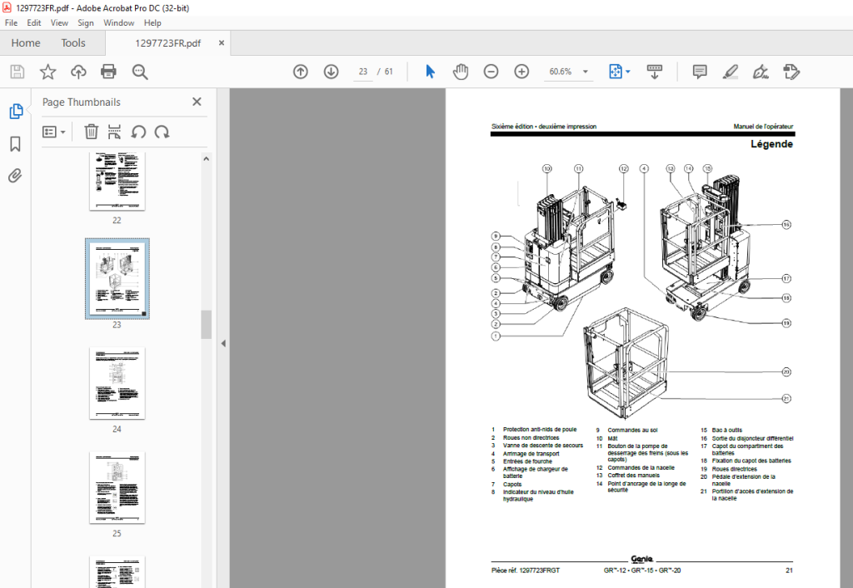Click the Insert pages thumbnail icon
This screenshot has height=588, width=853.
(114, 132)
